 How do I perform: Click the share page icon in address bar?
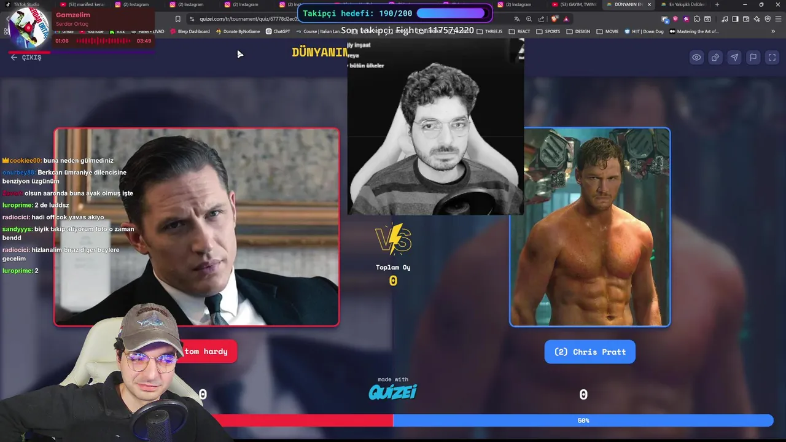click(x=541, y=19)
